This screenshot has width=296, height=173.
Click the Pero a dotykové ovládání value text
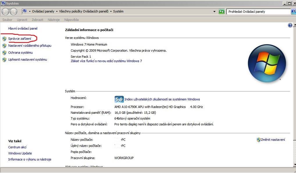click(164, 124)
